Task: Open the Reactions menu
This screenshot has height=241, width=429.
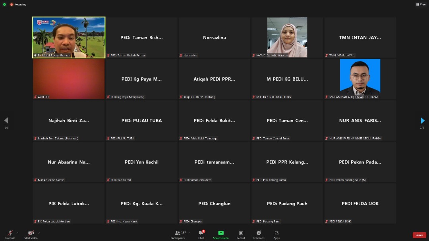Action: tap(259, 233)
